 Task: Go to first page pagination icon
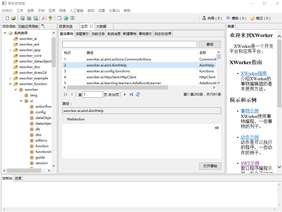(65, 94)
